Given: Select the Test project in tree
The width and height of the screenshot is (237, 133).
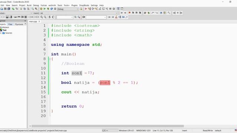Looking at the screenshot, I should (x=4, y=30).
